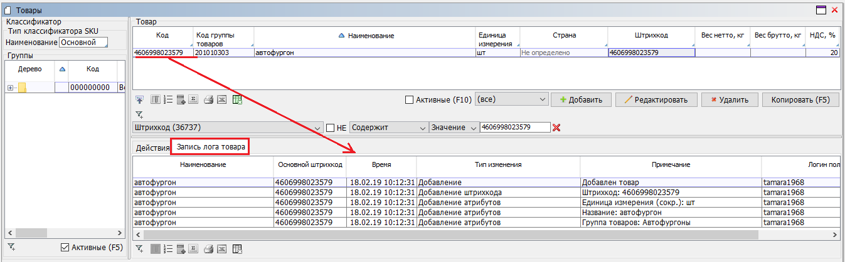Switch to the Действия tab
Viewport: 845px width, 262px height.
click(152, 148)
